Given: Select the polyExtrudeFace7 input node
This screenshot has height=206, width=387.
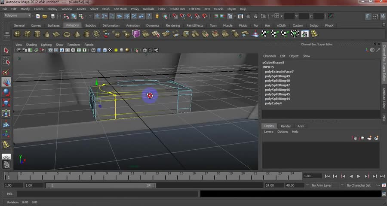Looking at the screenshot, I should click(279, 72).
